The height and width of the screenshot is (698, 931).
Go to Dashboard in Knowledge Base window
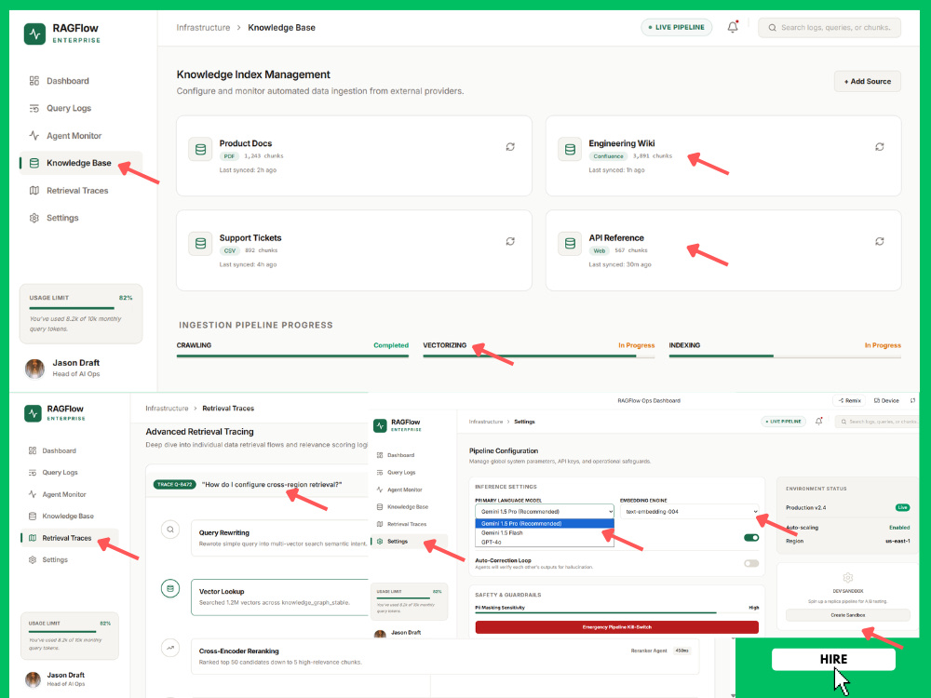[68, 81]
